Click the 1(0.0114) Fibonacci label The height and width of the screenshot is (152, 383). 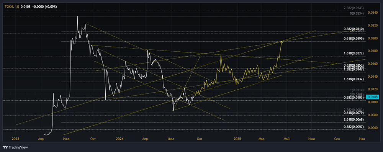[357, 90]
